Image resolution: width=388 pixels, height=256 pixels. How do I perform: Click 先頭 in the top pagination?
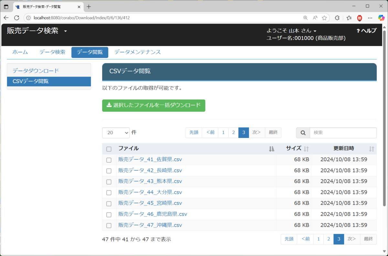tap(194, 133)
